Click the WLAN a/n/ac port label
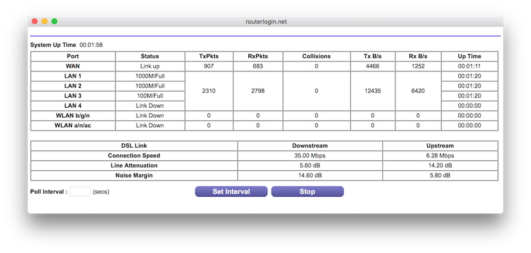The height and width of the screenshot is (253, 531). pyautogui.click(x=73, y=125)
